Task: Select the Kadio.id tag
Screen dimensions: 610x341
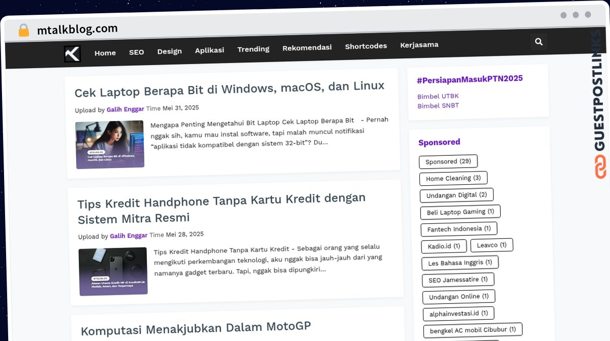Action: (444, 246)
